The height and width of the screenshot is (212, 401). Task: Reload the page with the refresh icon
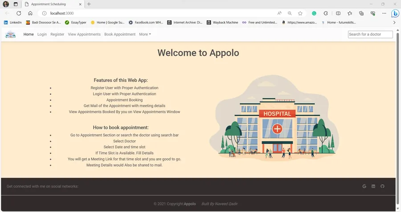pos(19,13)
